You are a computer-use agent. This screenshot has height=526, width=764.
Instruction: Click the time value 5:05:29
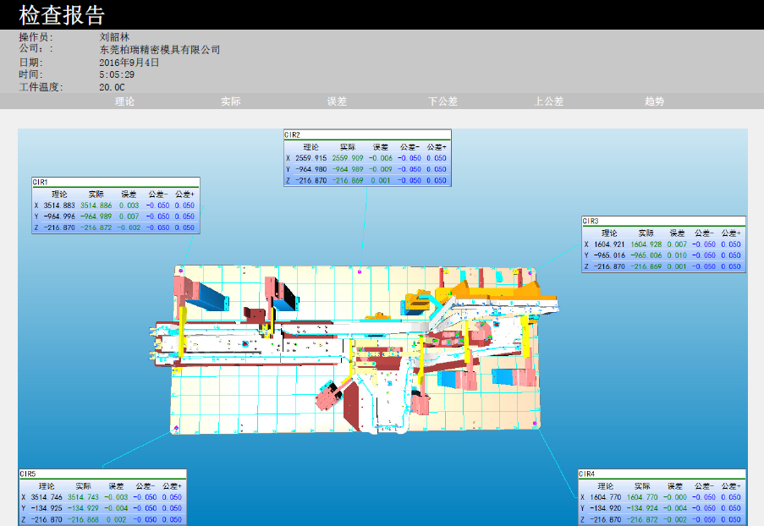117,74
